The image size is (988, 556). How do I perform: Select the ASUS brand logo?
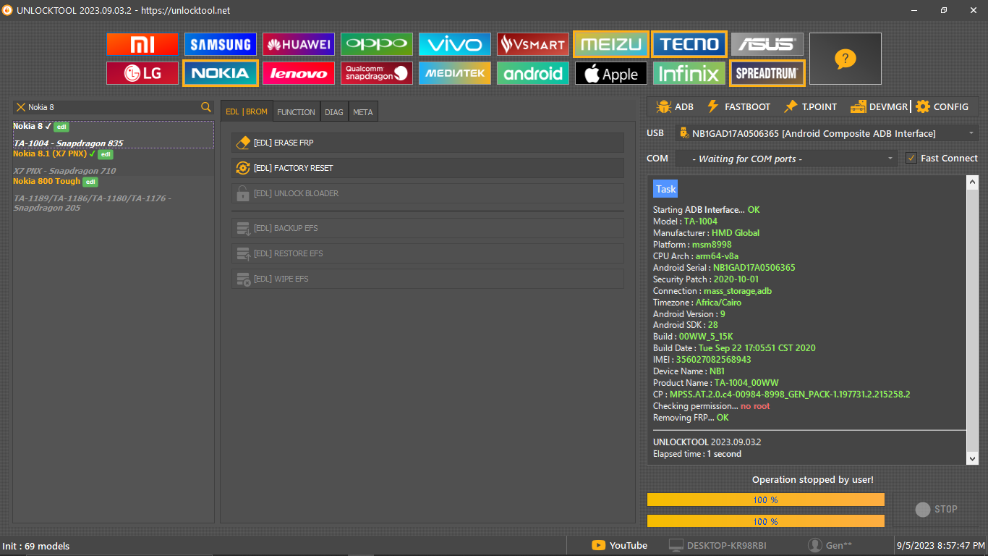click(767, 44)
